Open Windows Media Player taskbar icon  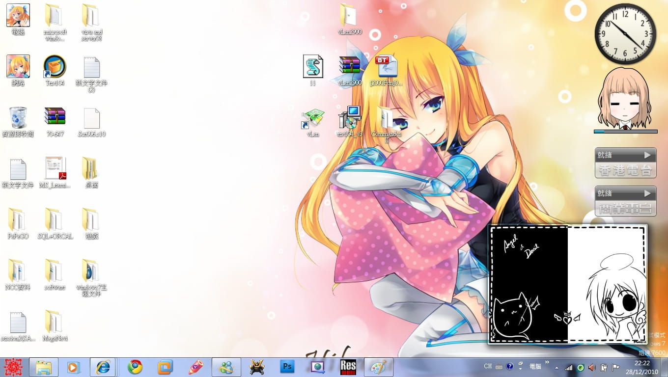74,367
